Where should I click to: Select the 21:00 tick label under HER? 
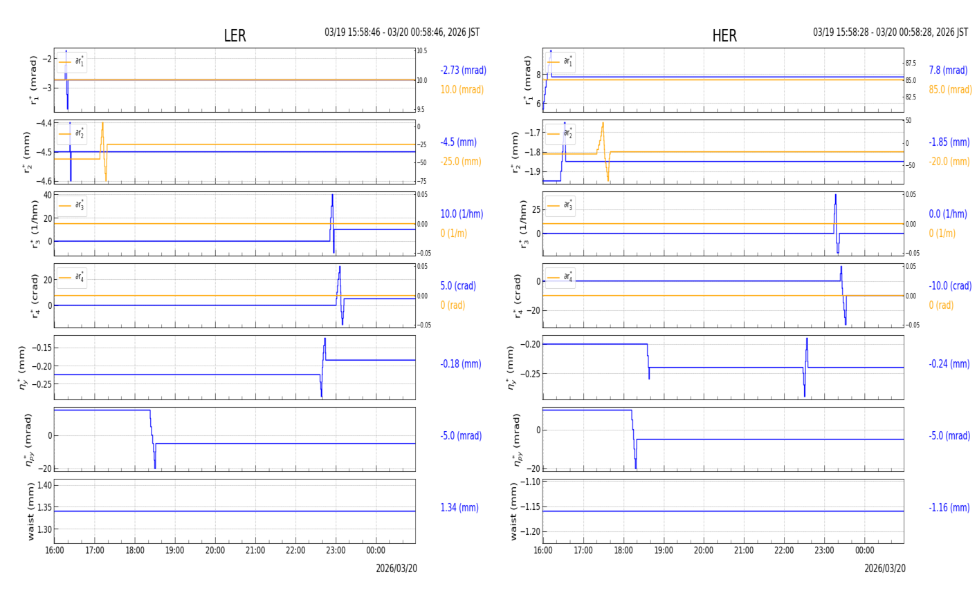pyautogui.click(x=744, y=551)
